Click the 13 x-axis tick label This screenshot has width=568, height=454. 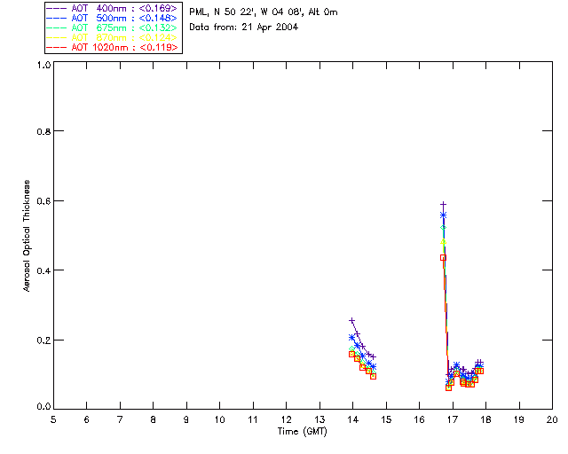(319, 419)
